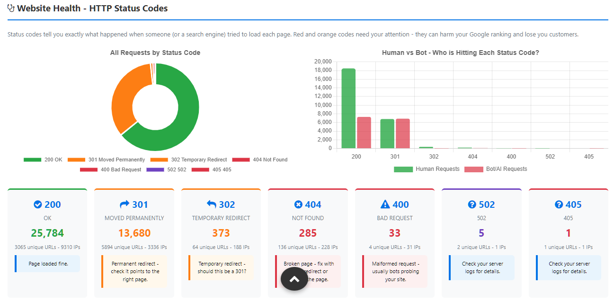This screenshot has height=302, width=614.
Task: Click the stethoscope icon beside Website Health
Action: point(11,9)
